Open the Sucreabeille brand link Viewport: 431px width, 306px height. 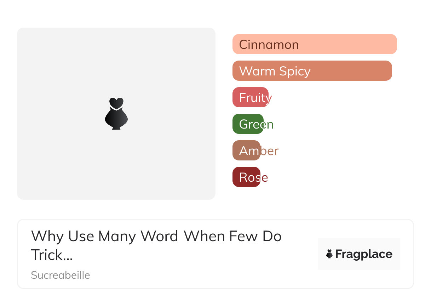[x=61, y=275]
